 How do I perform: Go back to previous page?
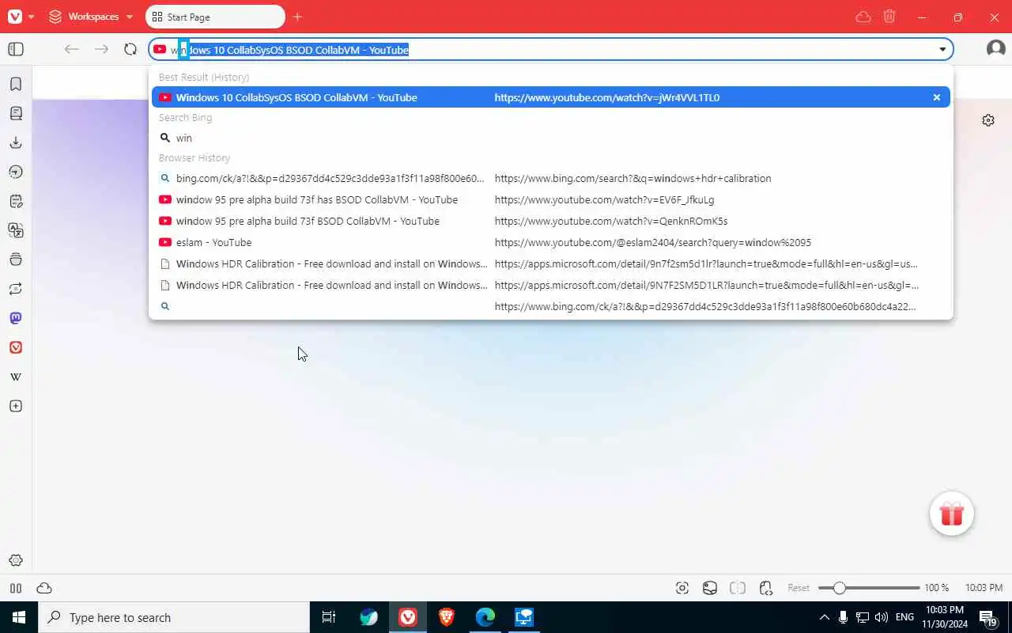tap(71, 49)
